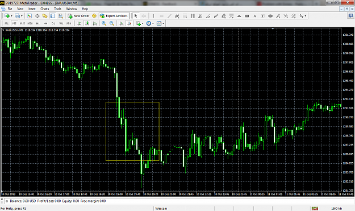Click the chart shift triangle marker atop chart
355x211 pixels.
(x=273, y=29)
